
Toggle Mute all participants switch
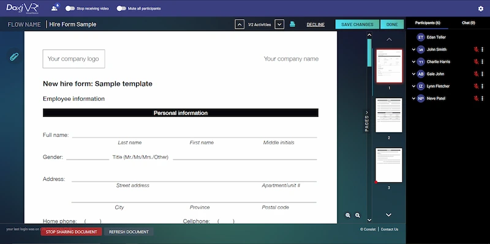point(121,9)
